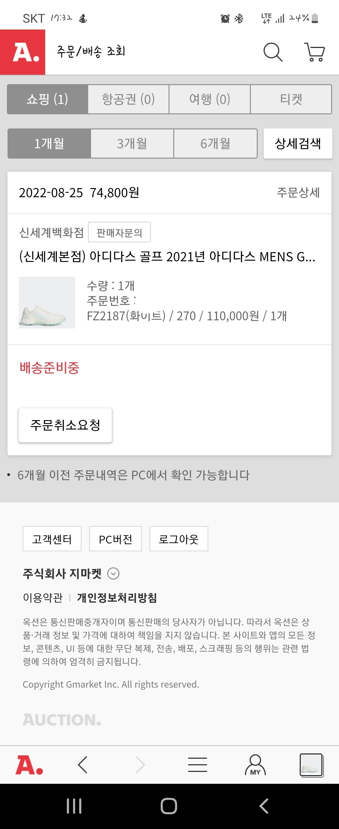Image resolution: width=339 pixels, height=829 pixels.
Task: Open the search magnifier icon
Action: (x=273, y=52)
